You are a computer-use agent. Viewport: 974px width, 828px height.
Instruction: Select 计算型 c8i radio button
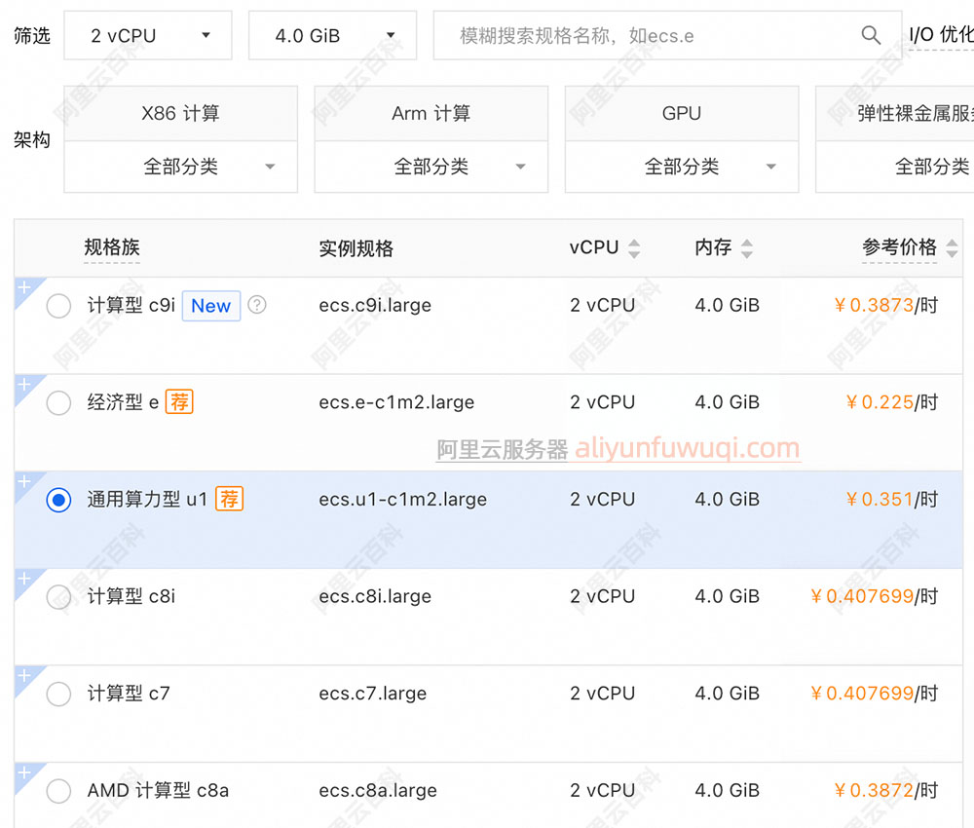(x=58, y=597)
